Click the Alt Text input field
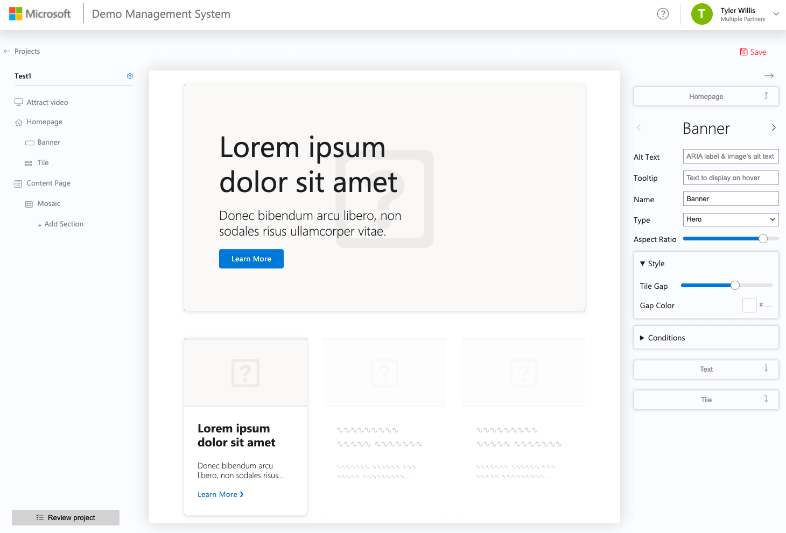 pos(731,157)
